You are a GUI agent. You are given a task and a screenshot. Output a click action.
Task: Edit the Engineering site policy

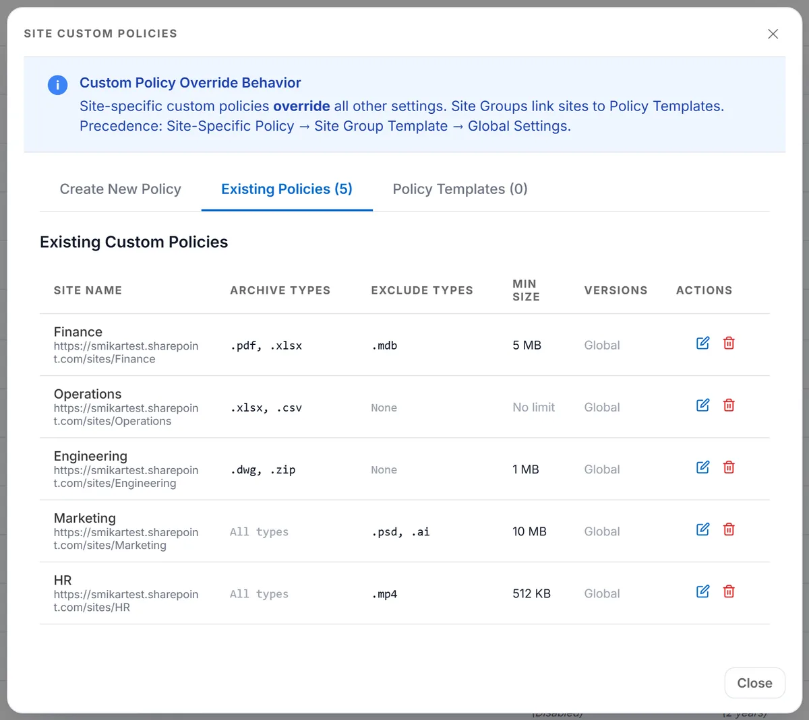(x=702, y=467)
